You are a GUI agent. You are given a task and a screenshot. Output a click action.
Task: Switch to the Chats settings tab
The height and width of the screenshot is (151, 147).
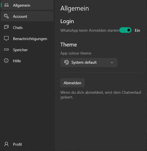[x=27, y=27]
